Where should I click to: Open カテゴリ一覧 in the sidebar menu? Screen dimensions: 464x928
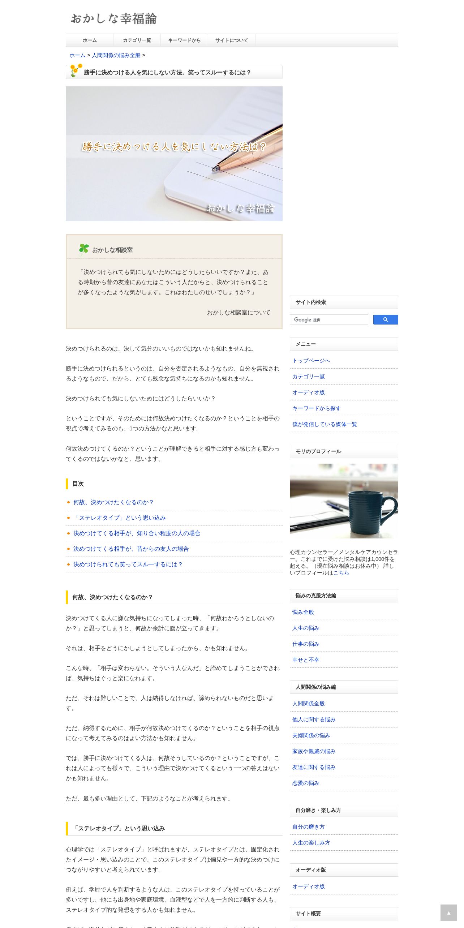coord(308,377)
